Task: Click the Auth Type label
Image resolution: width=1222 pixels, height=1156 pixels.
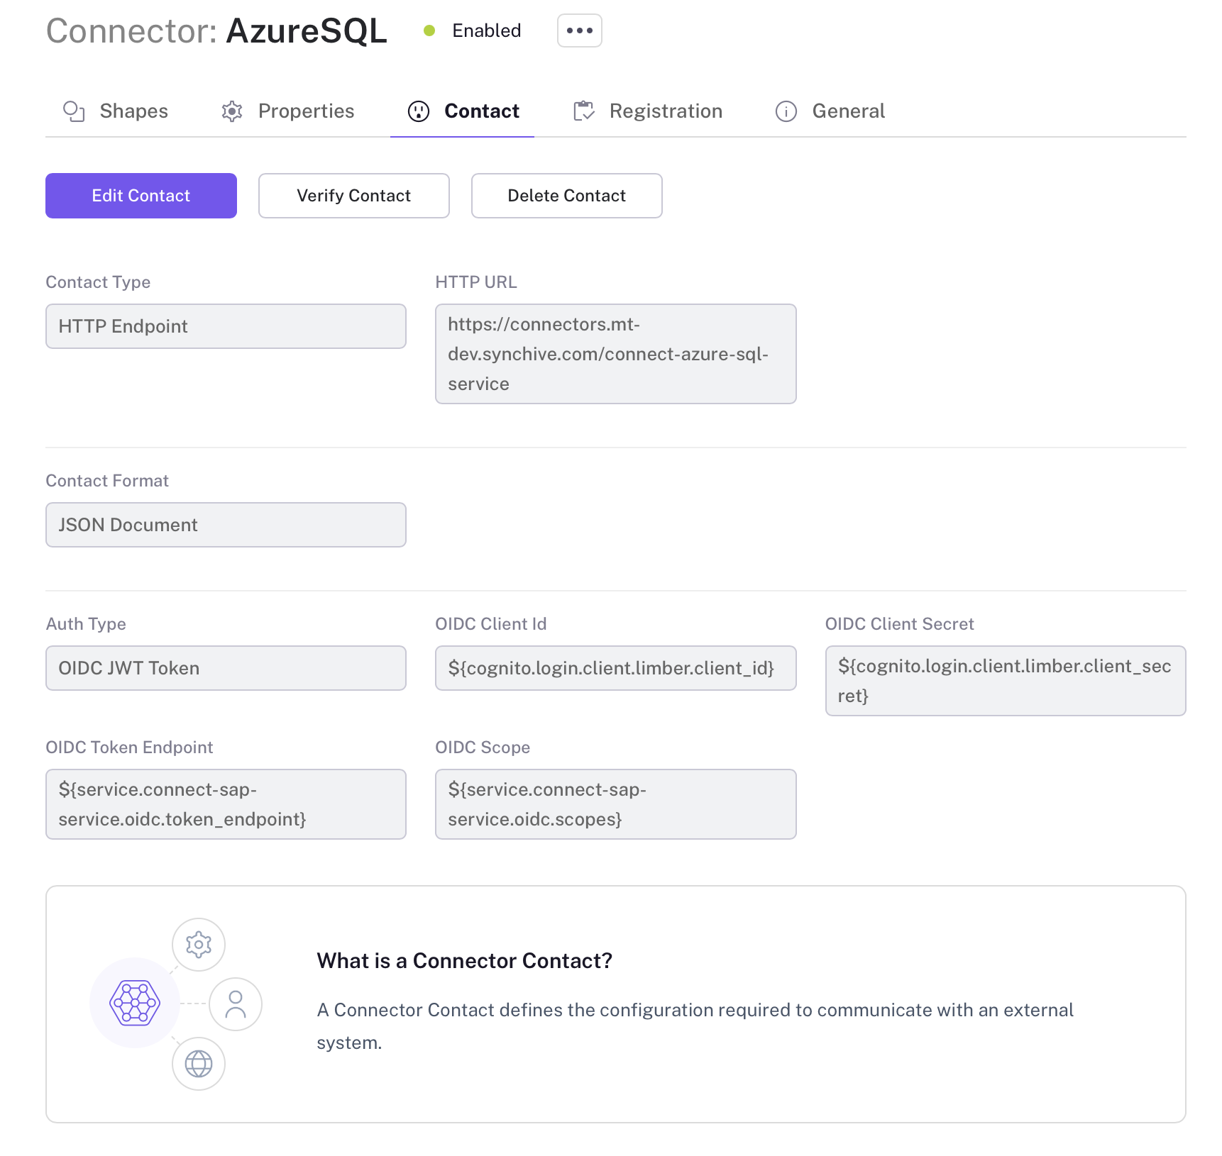Action: 86,624
